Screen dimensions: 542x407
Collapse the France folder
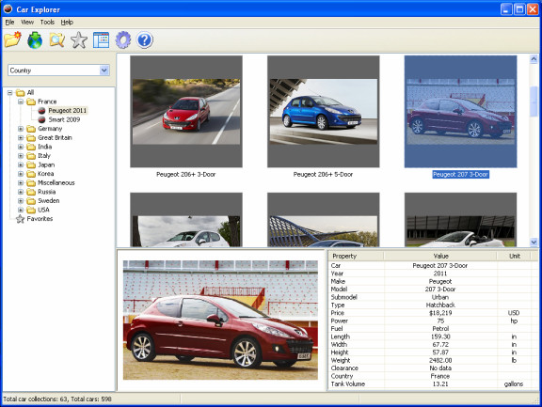tap(21, 102)
